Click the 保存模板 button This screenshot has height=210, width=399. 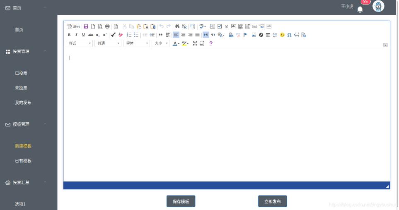tap(181, 201)
